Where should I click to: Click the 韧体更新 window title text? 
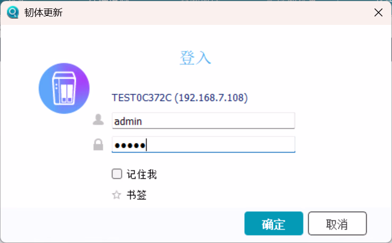43,12
